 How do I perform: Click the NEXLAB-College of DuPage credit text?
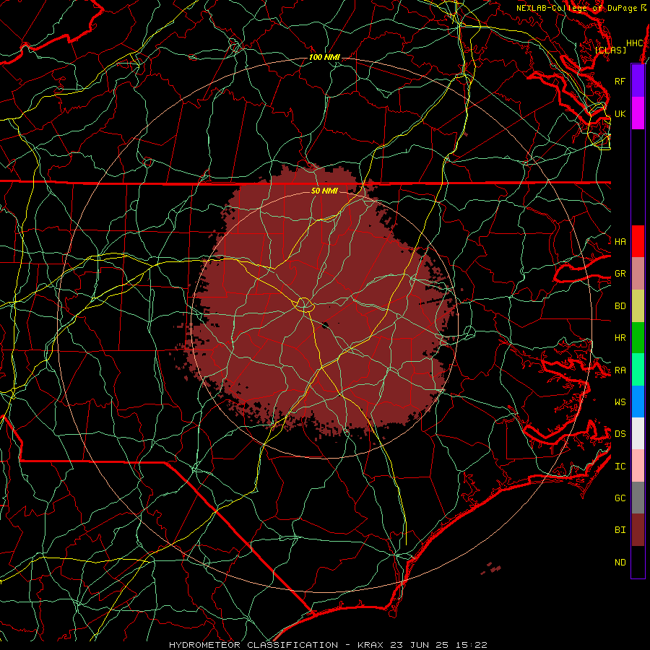pyautogui.click(x=576, y=8)
